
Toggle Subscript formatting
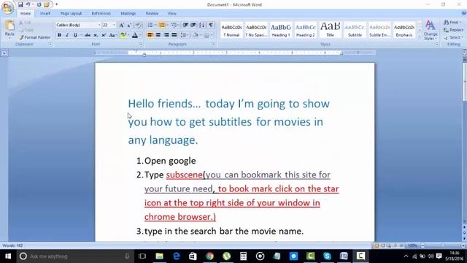click(x=96, y=35)
